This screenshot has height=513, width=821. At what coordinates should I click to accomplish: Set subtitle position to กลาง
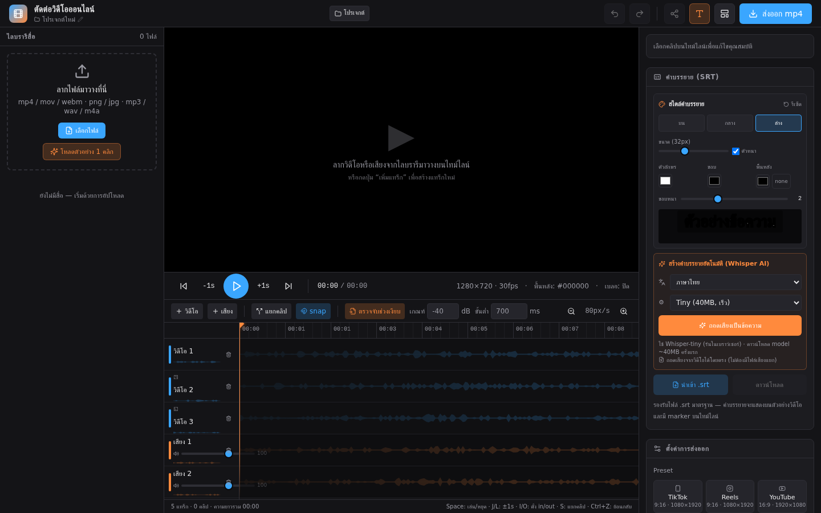pyautogui.click(x=730, y=123)
